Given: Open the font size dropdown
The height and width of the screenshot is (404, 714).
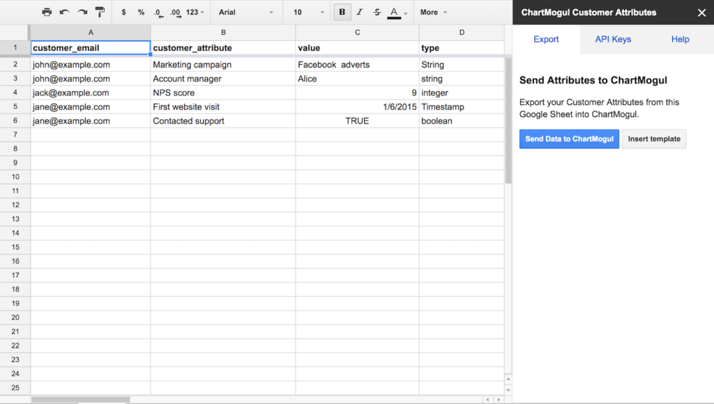Looking at the screenshot, I should pyautogui.click(x=309, y=13).
